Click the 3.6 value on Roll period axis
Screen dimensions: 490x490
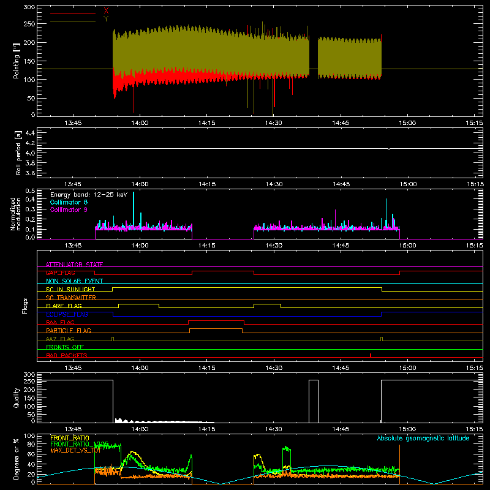click(x=30, y=173)
